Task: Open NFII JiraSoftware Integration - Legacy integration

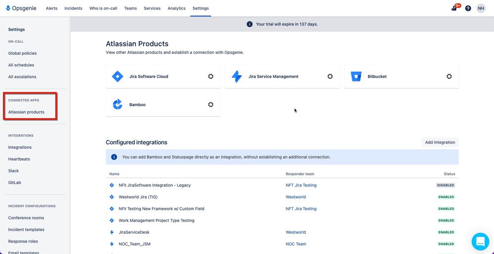Action: 155,185
